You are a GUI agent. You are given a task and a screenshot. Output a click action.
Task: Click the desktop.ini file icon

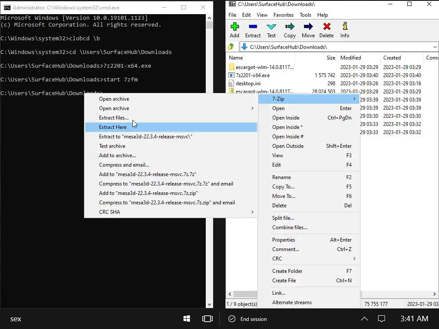click(x=231, y=84)
